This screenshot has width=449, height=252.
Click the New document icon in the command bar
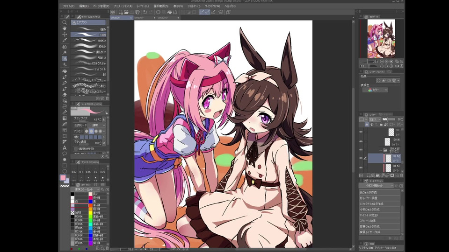pos(121,12)
